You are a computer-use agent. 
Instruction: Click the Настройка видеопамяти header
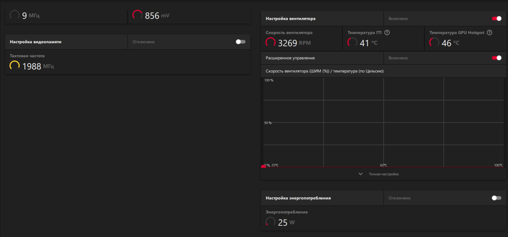click(36, 42)
